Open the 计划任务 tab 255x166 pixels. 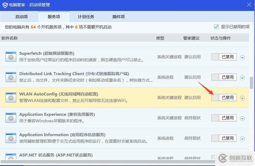(x=86, y=17)
